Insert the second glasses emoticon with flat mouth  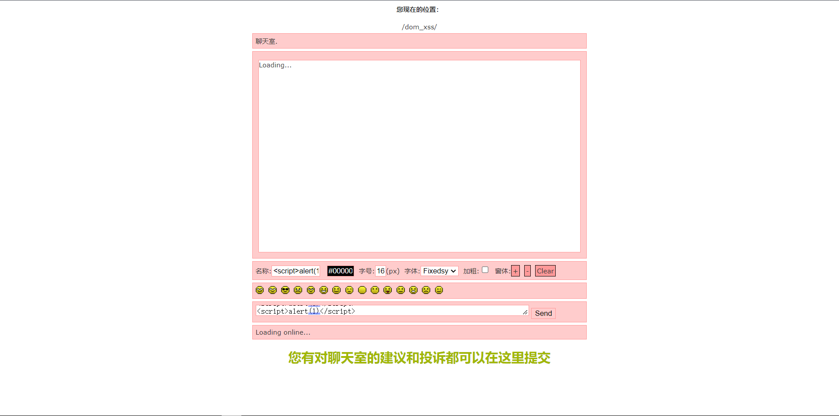[x=272, y=290]
